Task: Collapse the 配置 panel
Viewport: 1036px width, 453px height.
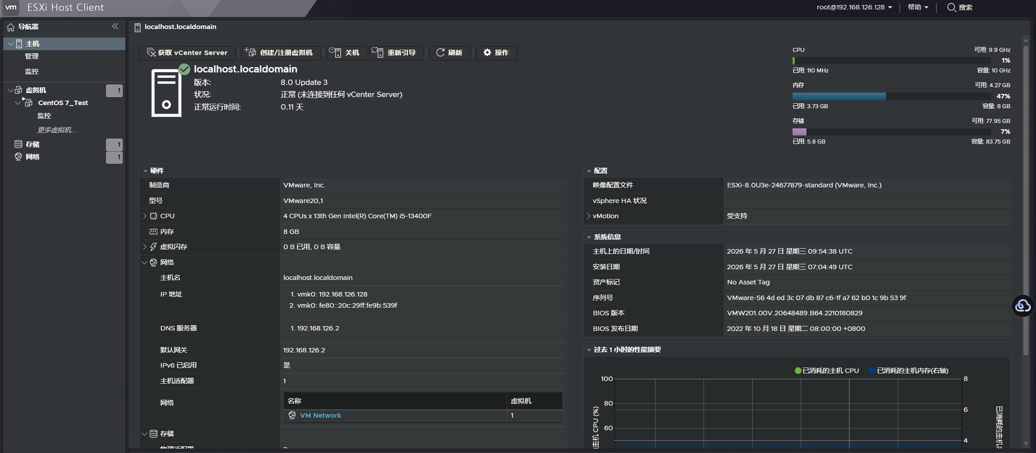Action: coord(589,171)
